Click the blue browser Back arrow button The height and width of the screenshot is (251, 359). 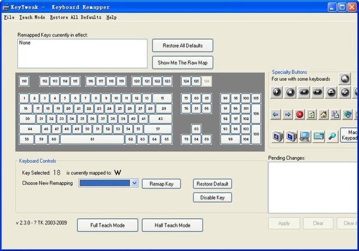point(275,115)
